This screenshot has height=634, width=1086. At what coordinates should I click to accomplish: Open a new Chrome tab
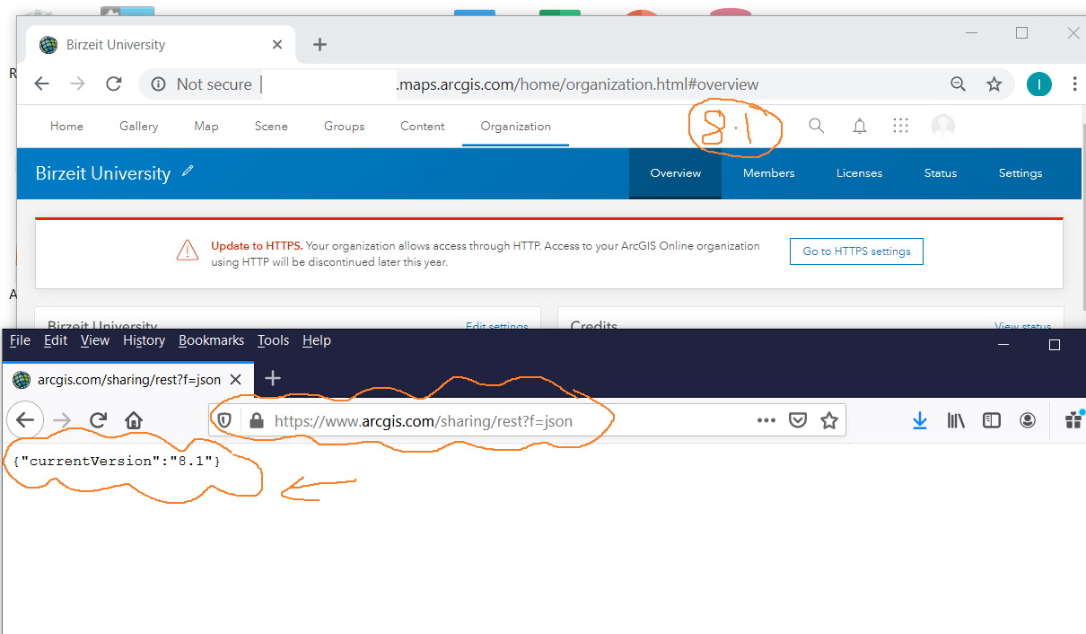(x=320, y=44)
